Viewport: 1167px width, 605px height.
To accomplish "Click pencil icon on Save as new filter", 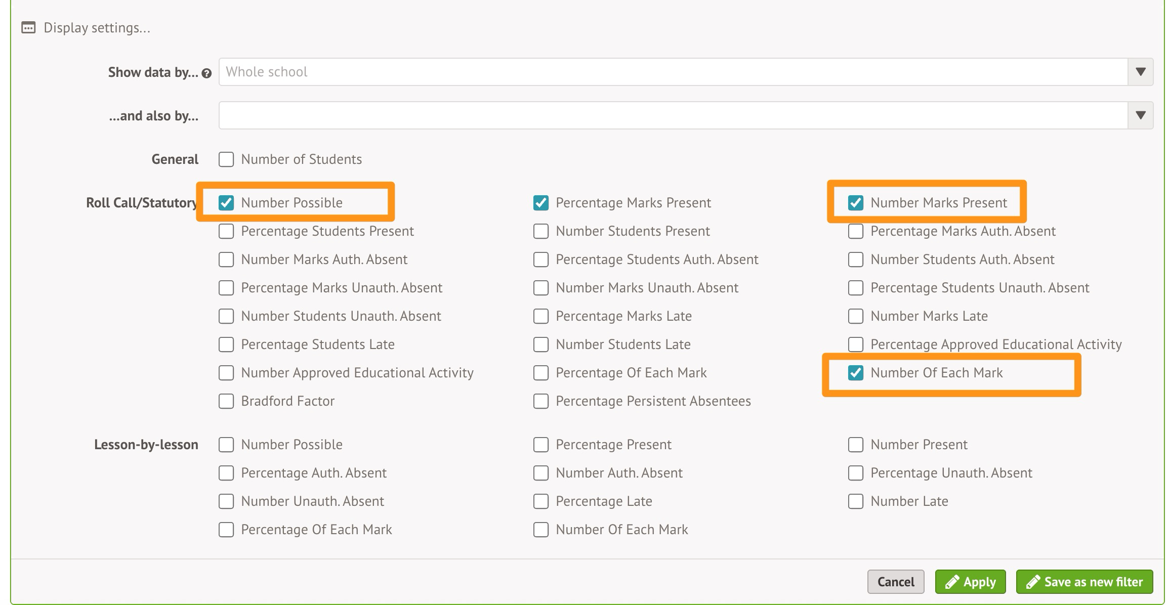I will tap(1032, 582).
